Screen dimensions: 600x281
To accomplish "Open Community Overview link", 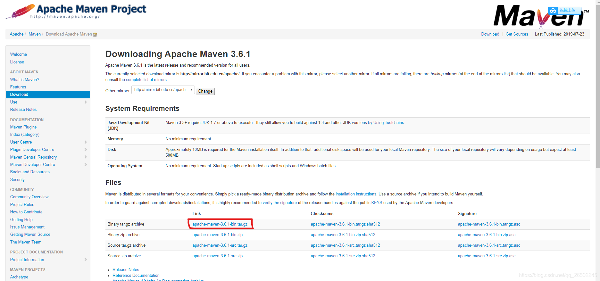I will 29,197.
